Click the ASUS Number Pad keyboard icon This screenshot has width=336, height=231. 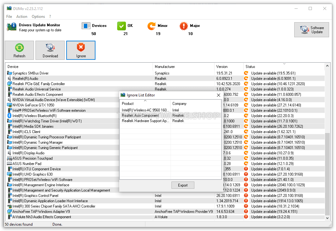click(9, 163)
